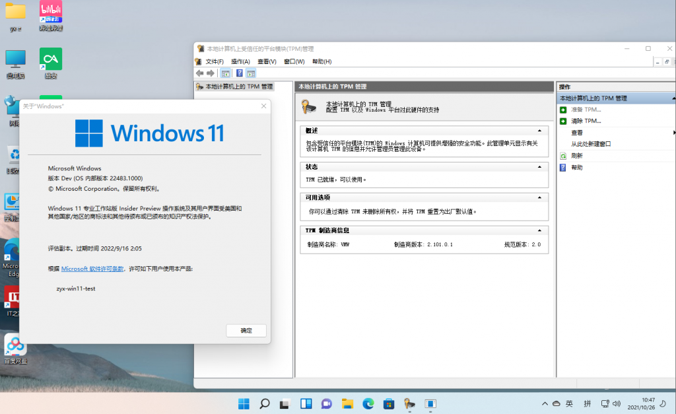676x414 pixels.
Task: Collapse the 概述 (Overview) section
Action: pos(540,130)
